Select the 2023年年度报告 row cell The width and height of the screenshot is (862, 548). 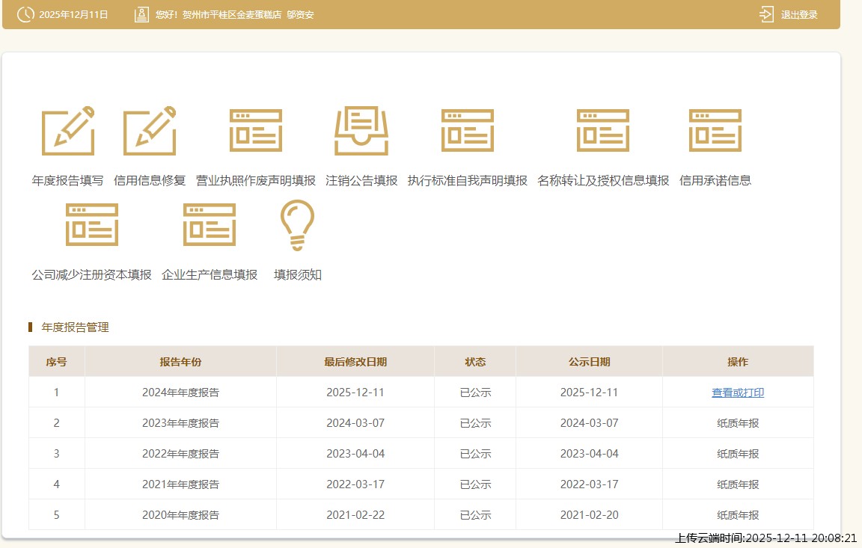pos(180,423)
